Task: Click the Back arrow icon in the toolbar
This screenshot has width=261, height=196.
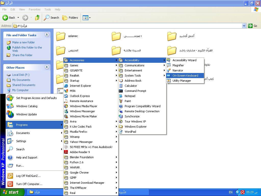Action: coord(5,18)
